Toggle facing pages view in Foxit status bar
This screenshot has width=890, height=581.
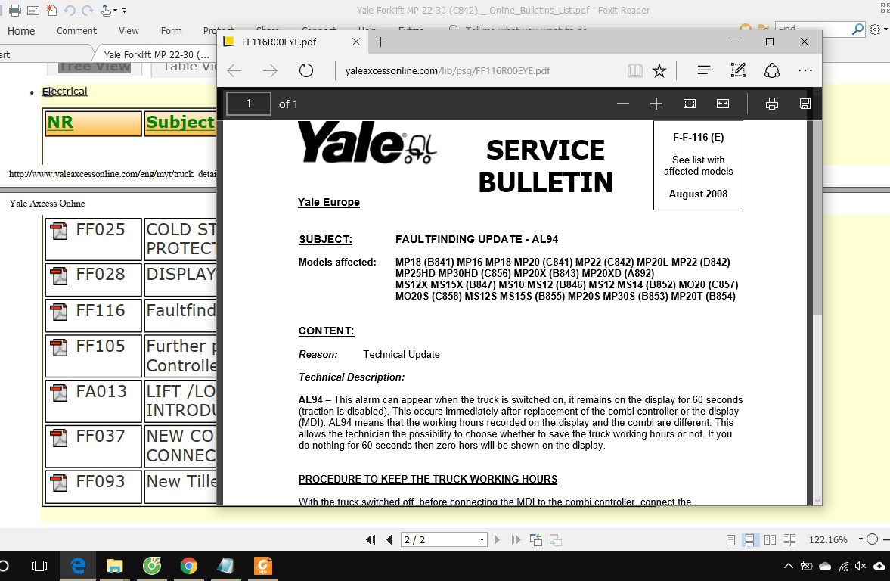[770, 539]
